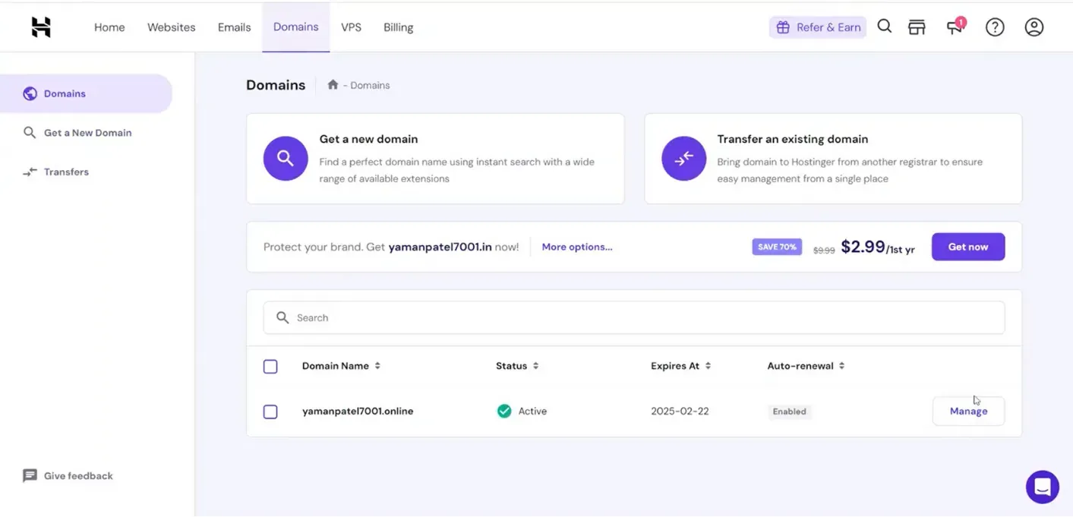Viewport: 1073px width, 517px height.
Task: Click the Hostinger logo icon
Action: (41, 27)
